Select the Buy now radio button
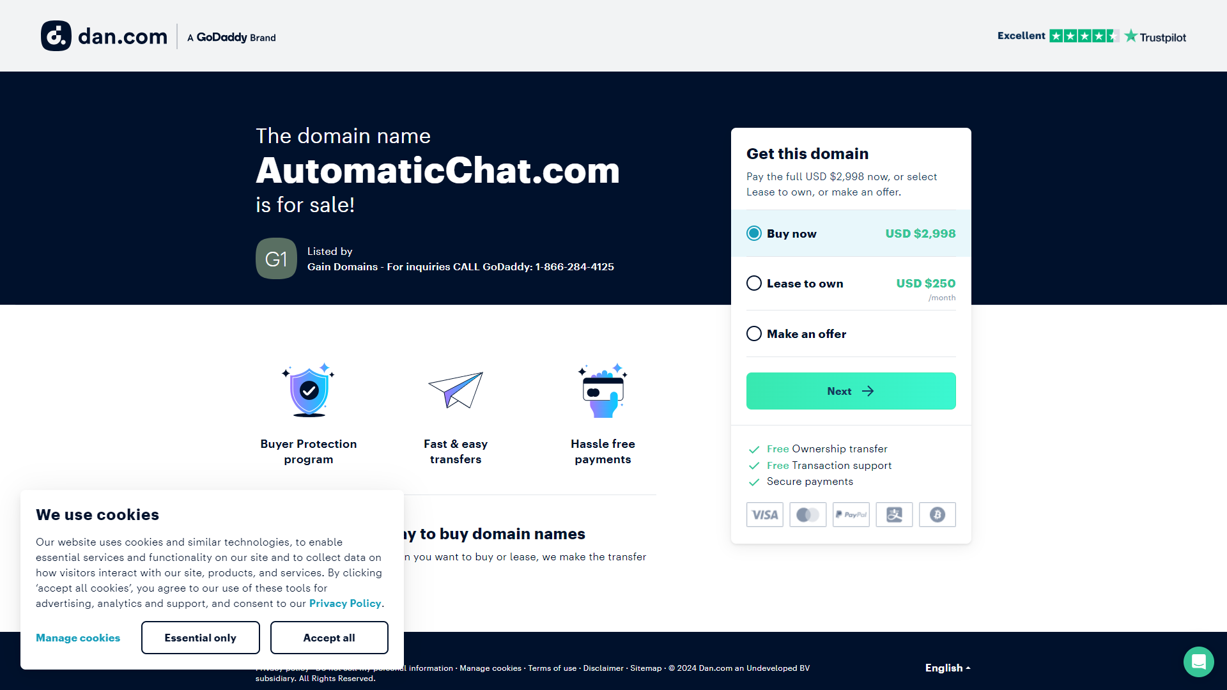Image resolution: width=1227 pixels, height=690 pixels. click(754, 233)
